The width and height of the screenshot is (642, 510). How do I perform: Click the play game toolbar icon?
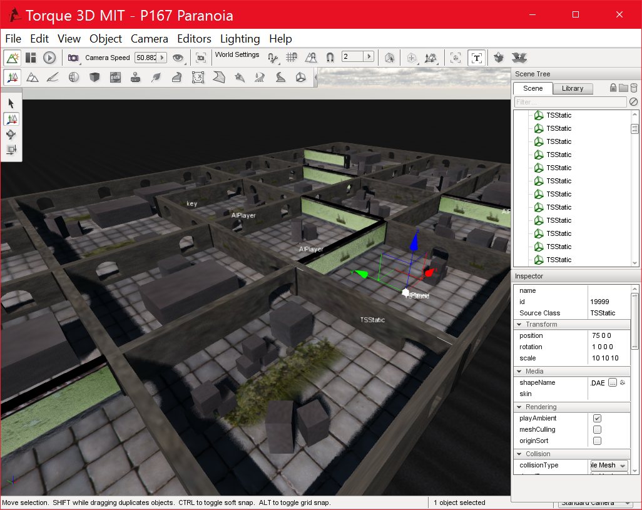(49, 58)
